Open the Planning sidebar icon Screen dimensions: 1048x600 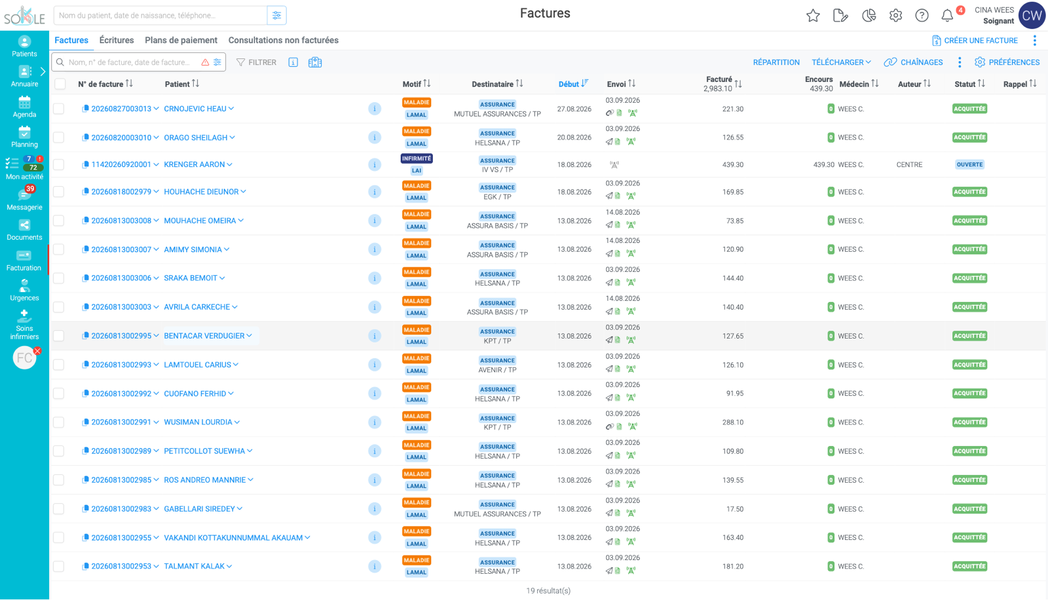pyautogui.click(x=24, y=137)
